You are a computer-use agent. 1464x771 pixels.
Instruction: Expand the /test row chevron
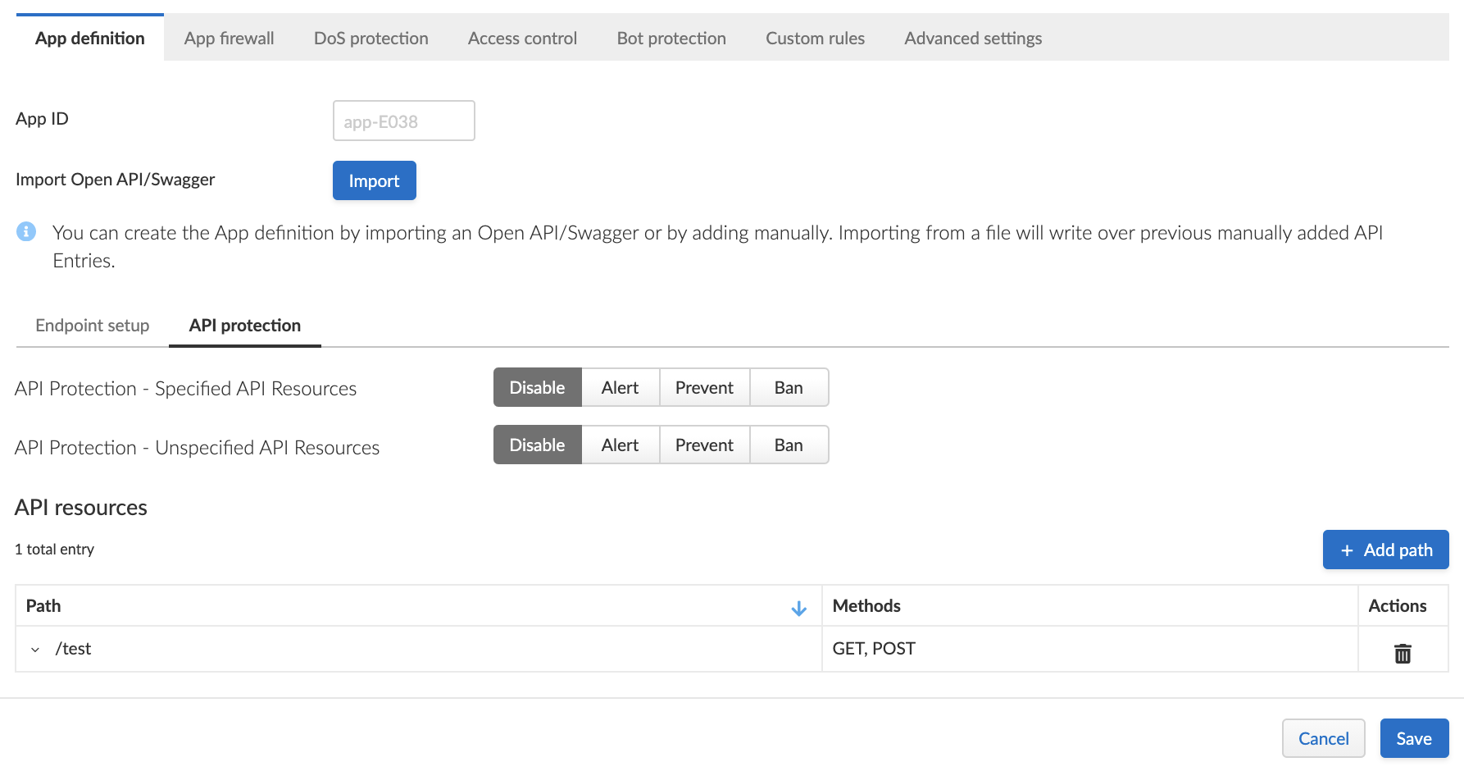(35, 650)
